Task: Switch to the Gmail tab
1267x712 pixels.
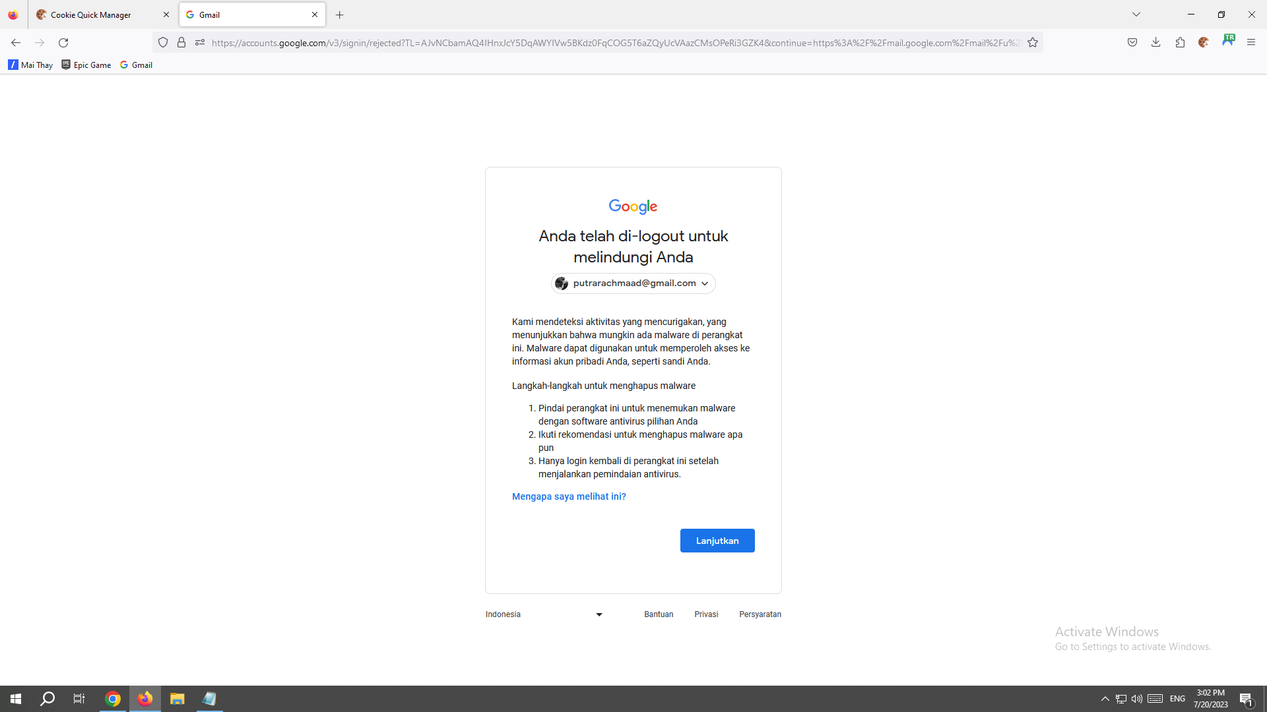Action: 252,15
